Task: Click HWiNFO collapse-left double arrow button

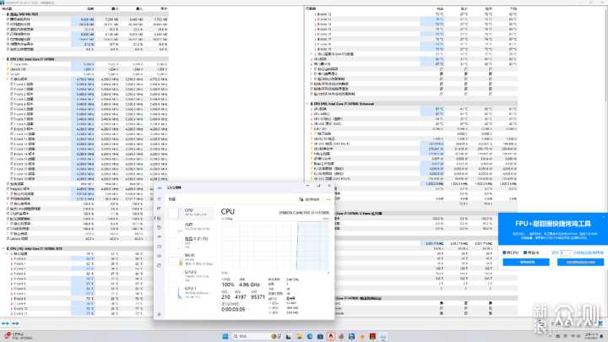Action: pos(5,323)
